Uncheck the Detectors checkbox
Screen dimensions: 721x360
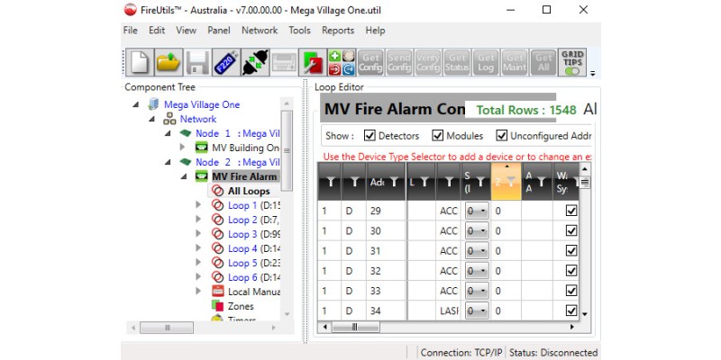370,136
